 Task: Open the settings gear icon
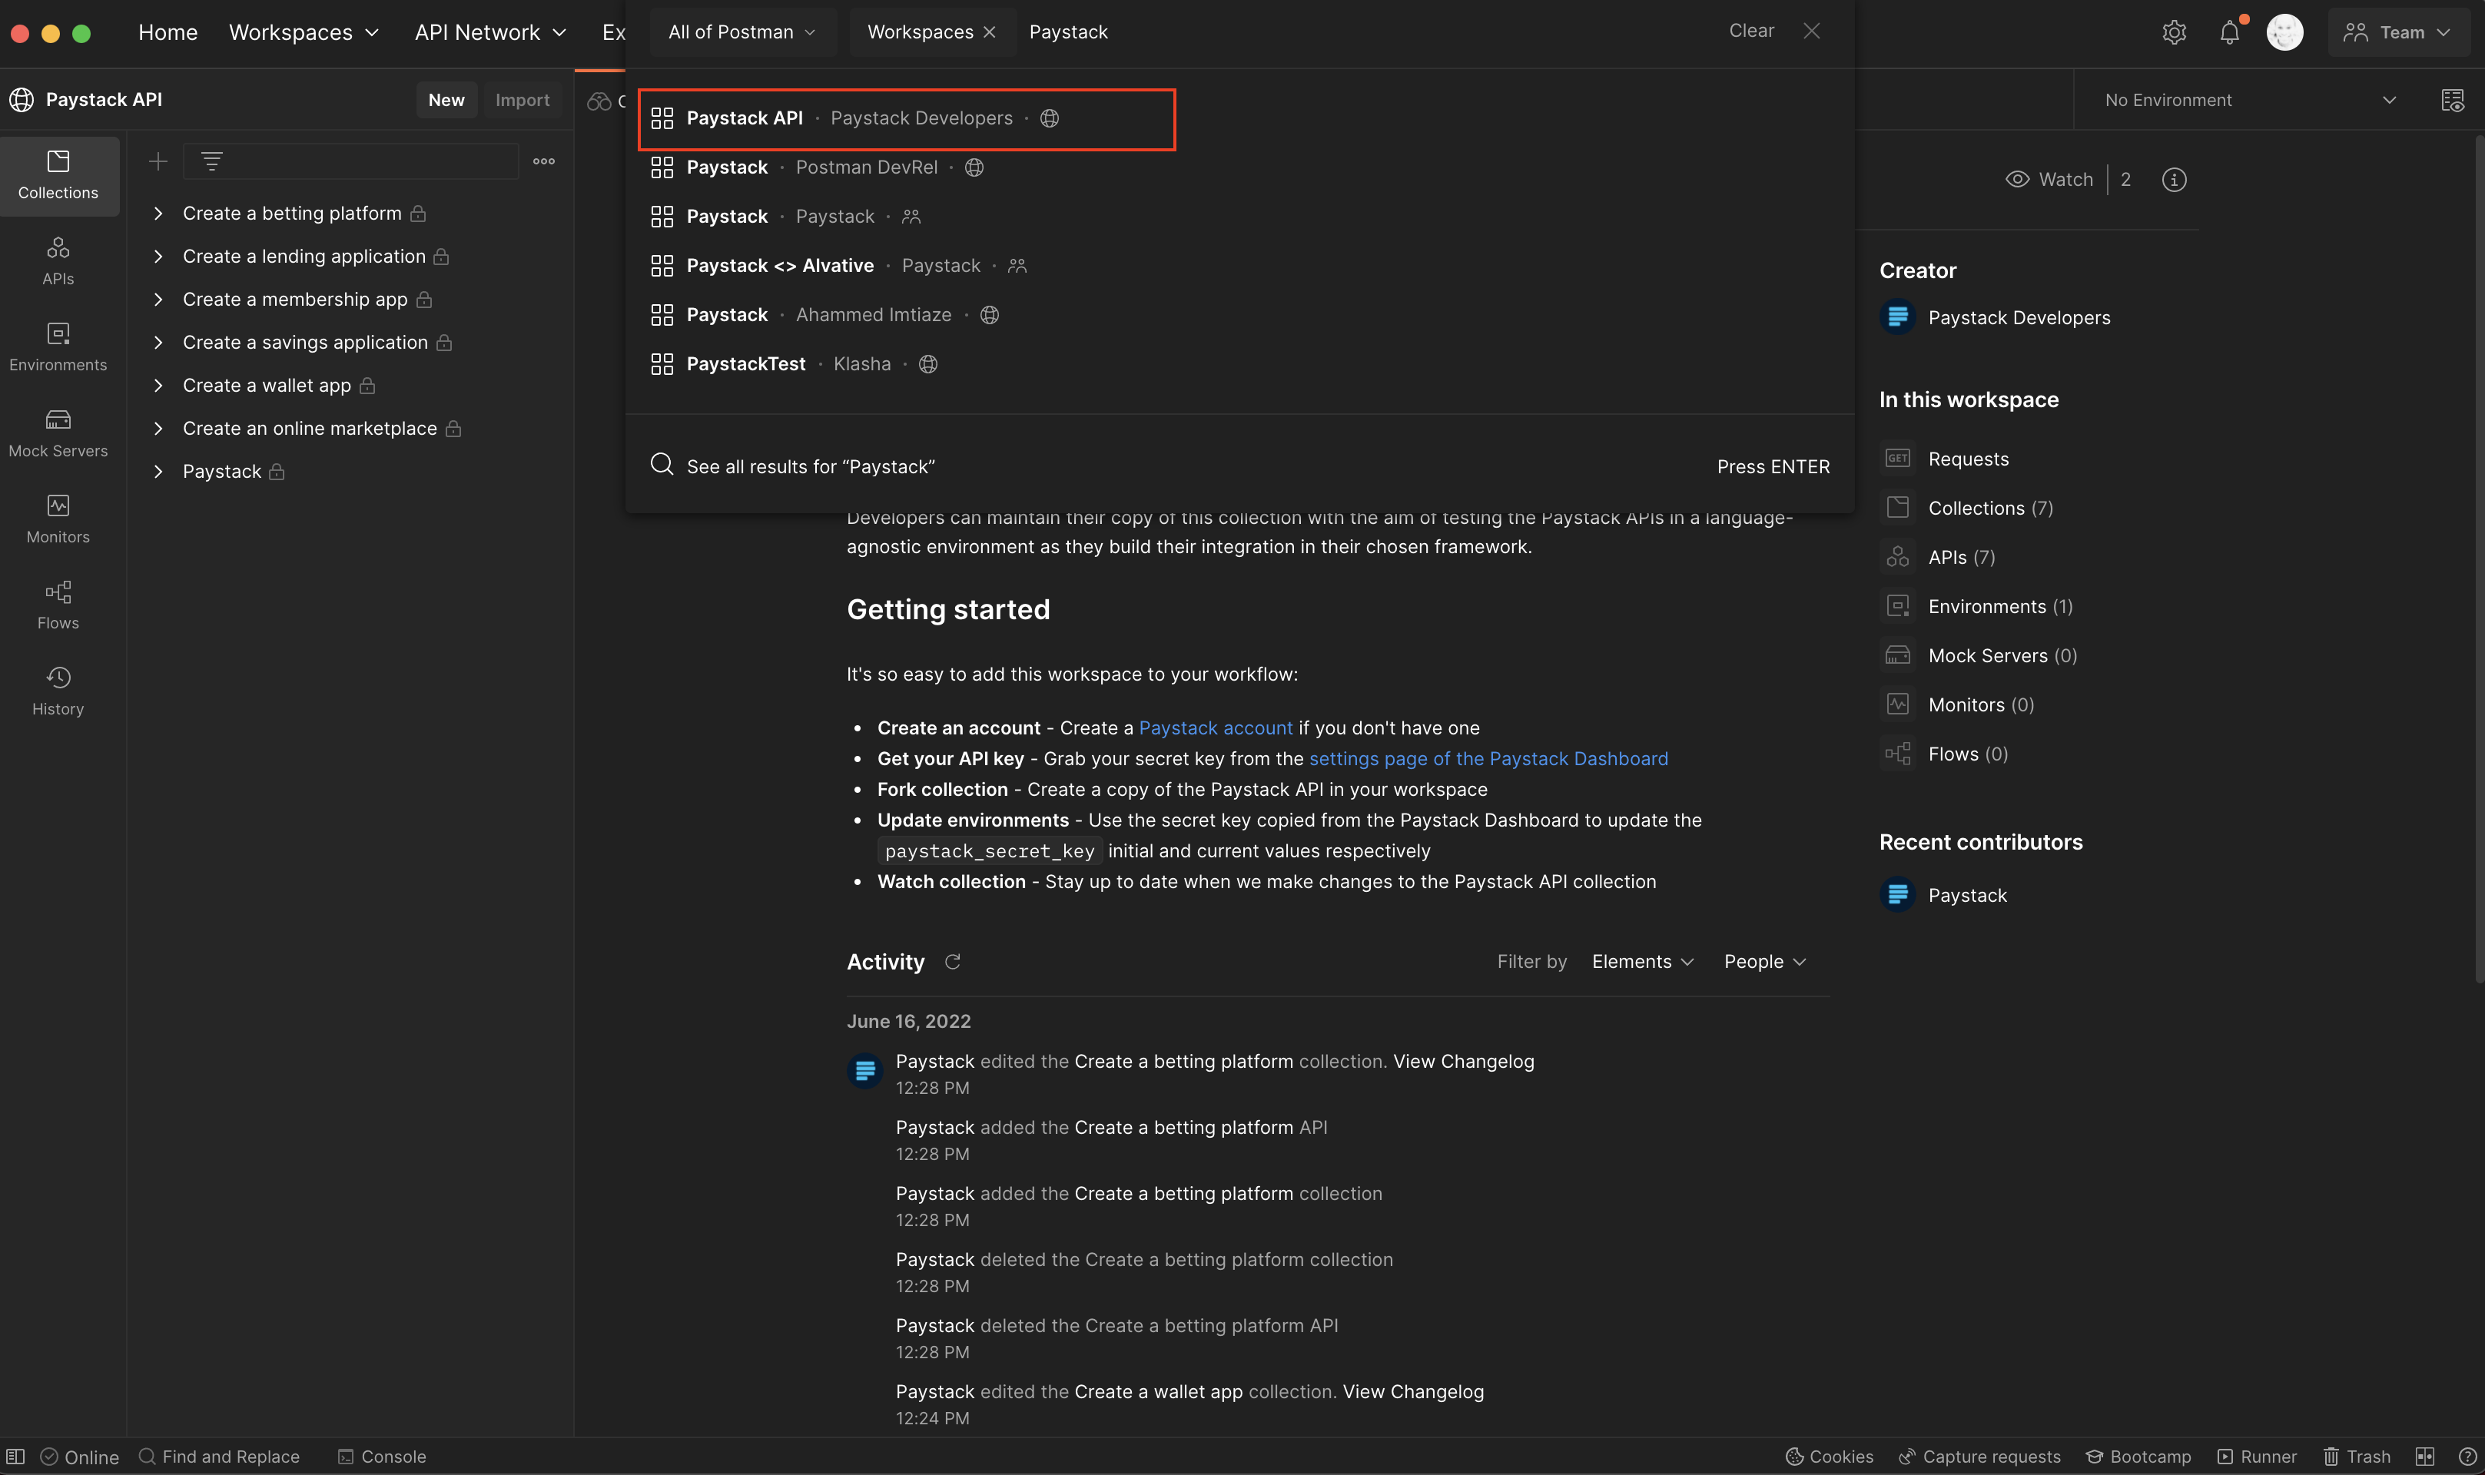click(2174, 31)
